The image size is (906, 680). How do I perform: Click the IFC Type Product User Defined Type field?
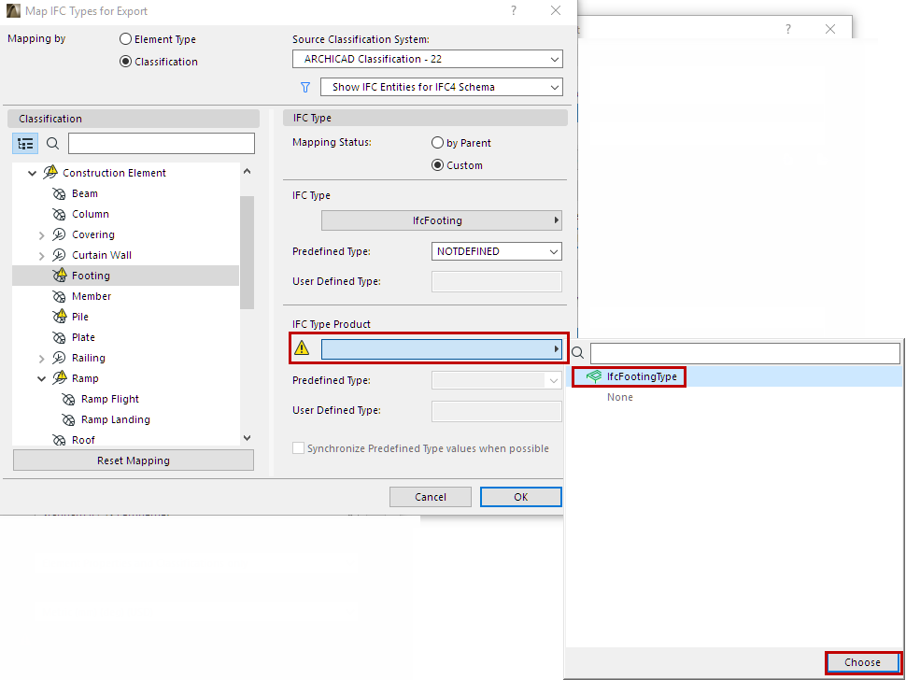click(496, 411)
